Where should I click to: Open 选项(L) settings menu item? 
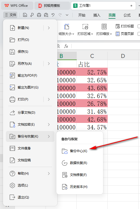[x=30, y=185]
